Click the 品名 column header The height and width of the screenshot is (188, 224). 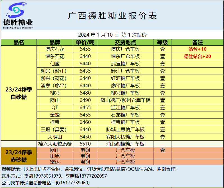(19, 42)
